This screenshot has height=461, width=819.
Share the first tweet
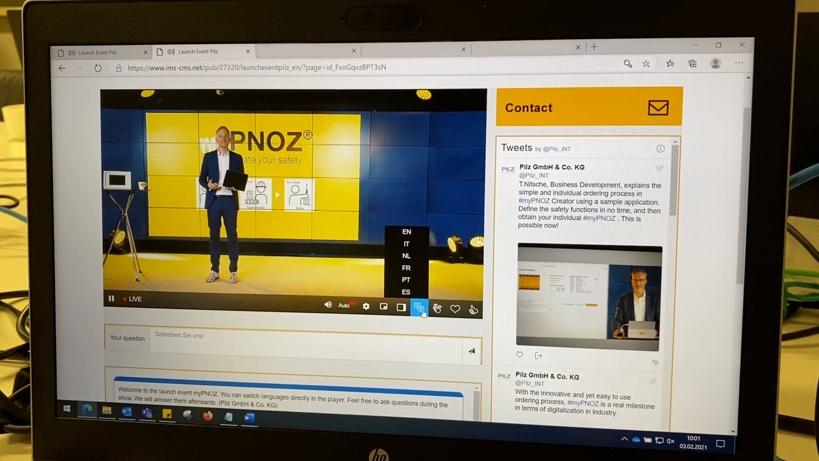538,355
